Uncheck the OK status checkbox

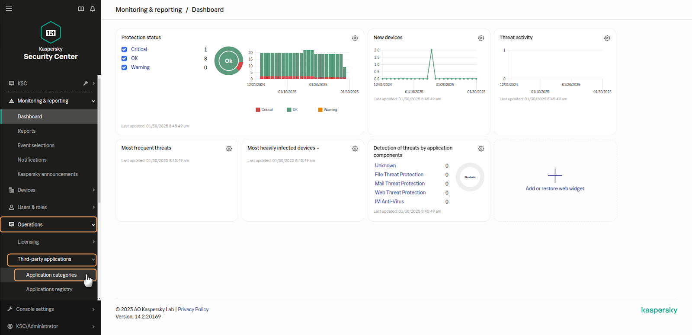(124, 58)
